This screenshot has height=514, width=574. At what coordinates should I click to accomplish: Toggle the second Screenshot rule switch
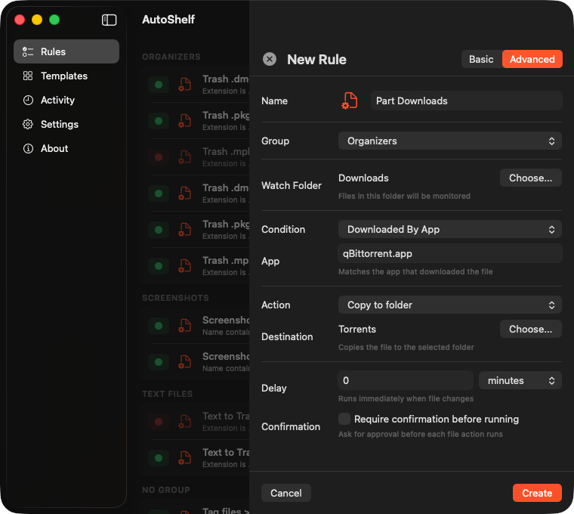point(159,362)
